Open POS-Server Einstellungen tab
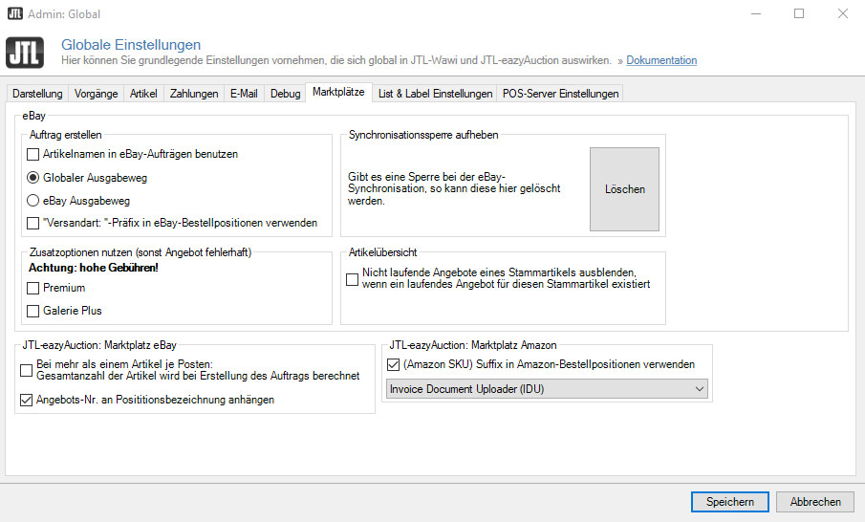The width and height of the screenshot is (865, 522). [560, 94]
